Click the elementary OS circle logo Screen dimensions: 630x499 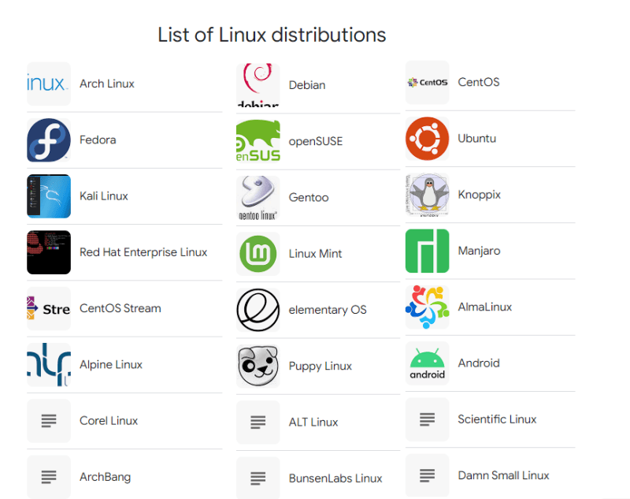[x=258, y=310]
